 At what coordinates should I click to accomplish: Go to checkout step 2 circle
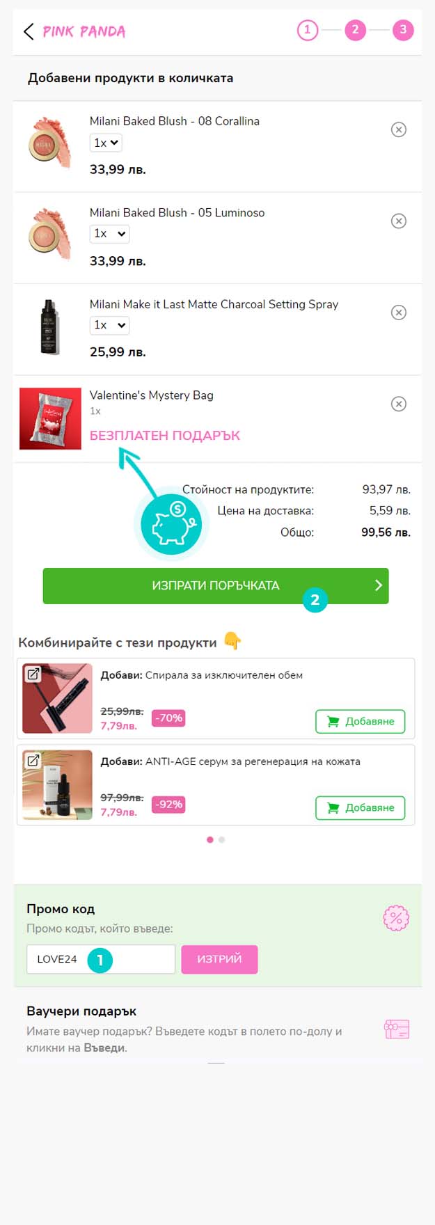[356, 30]
